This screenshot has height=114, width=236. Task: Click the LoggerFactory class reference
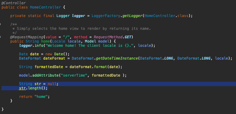click(106, 16)
